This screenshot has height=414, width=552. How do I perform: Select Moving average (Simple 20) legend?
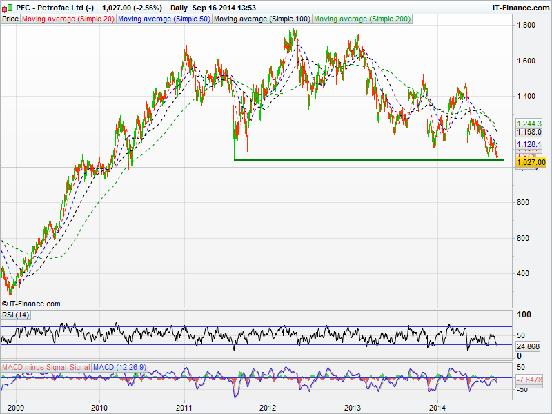[68, 19]
